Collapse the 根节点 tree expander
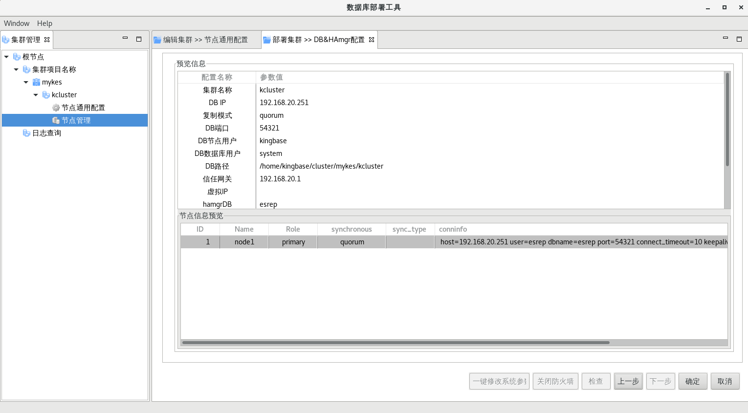Image resolution: width=748 pixels, height=413 pixels. [6, 57]
